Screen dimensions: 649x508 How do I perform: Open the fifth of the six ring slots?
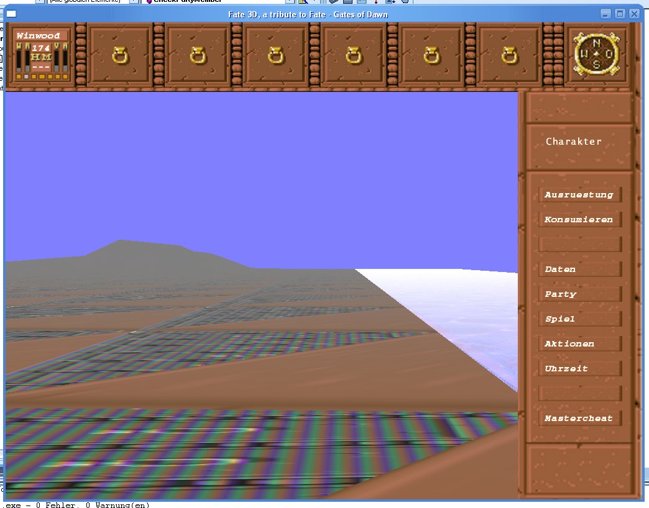click(x=431, y=55)
